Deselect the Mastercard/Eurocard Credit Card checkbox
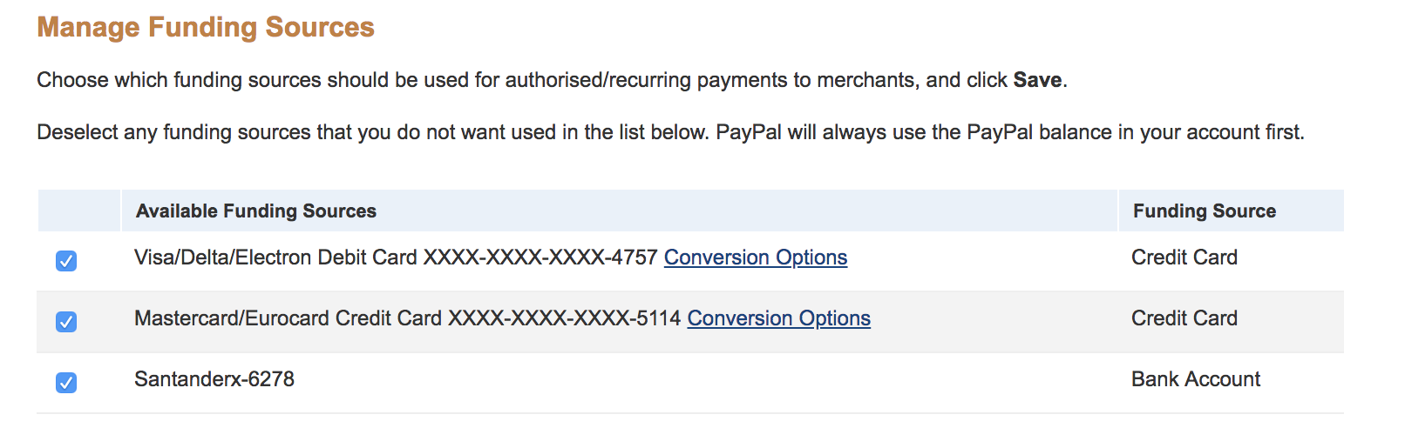This screenshot has height=428, width=1405. tap(66, 322)
